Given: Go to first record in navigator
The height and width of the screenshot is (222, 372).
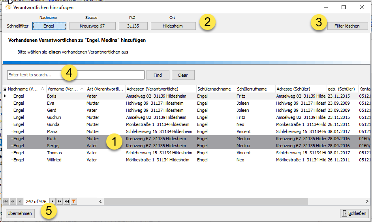Looking at the screenshot, I should [x=6, y=201].
